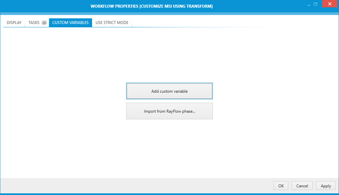Click the task count badge showing 20
Image resolution: width=339 pixels, height=195 pixels.
coord(44,22)
